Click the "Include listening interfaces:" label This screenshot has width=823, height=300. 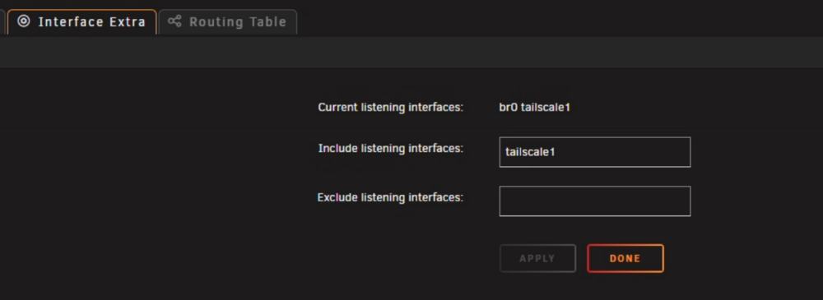[390, 149]
